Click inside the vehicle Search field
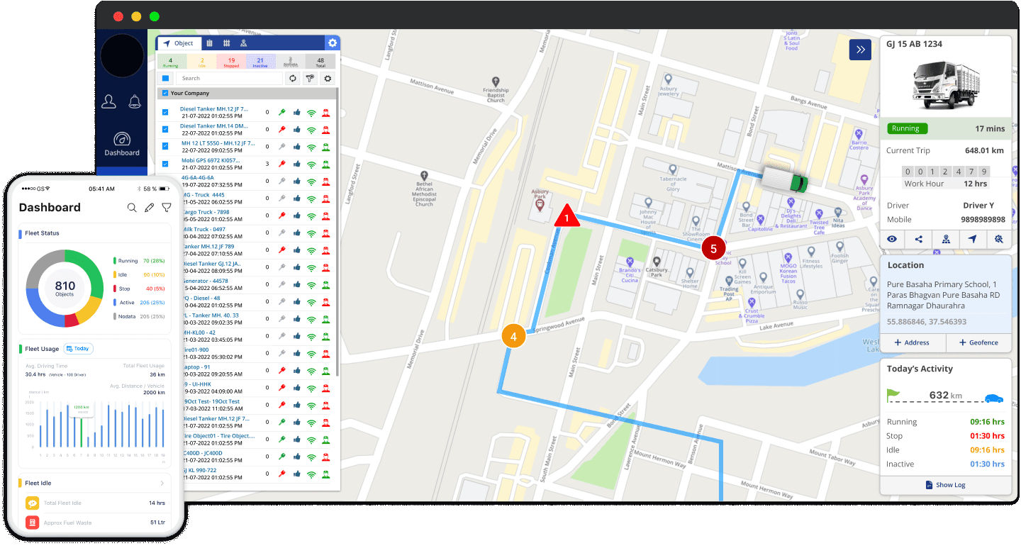This screenshot has width=1021, height=553. 227,78
